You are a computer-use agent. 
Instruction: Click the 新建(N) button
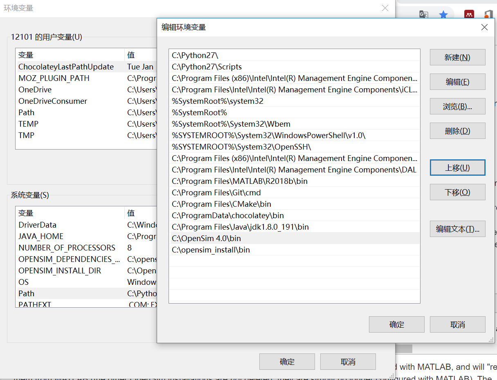457,57
